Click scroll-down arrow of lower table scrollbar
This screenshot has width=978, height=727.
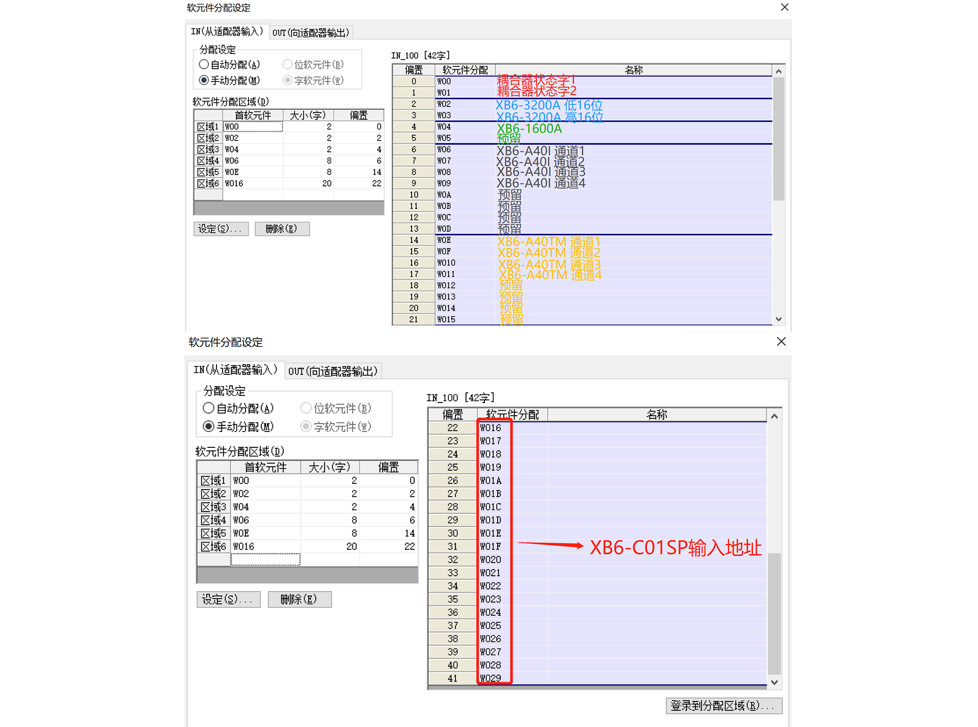[774, 682]
